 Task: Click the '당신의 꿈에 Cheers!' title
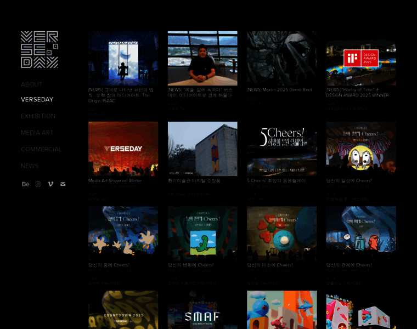click(109, 265)
